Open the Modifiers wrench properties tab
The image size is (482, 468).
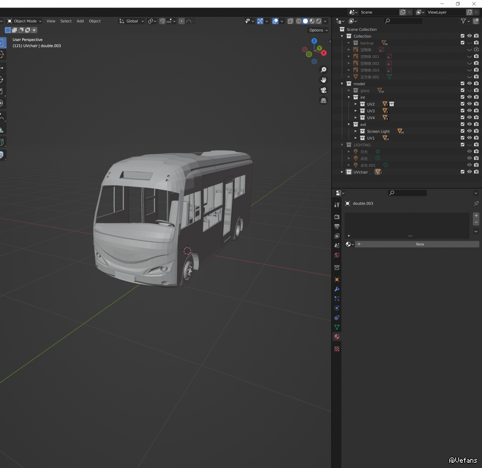[x=337, y=289]
